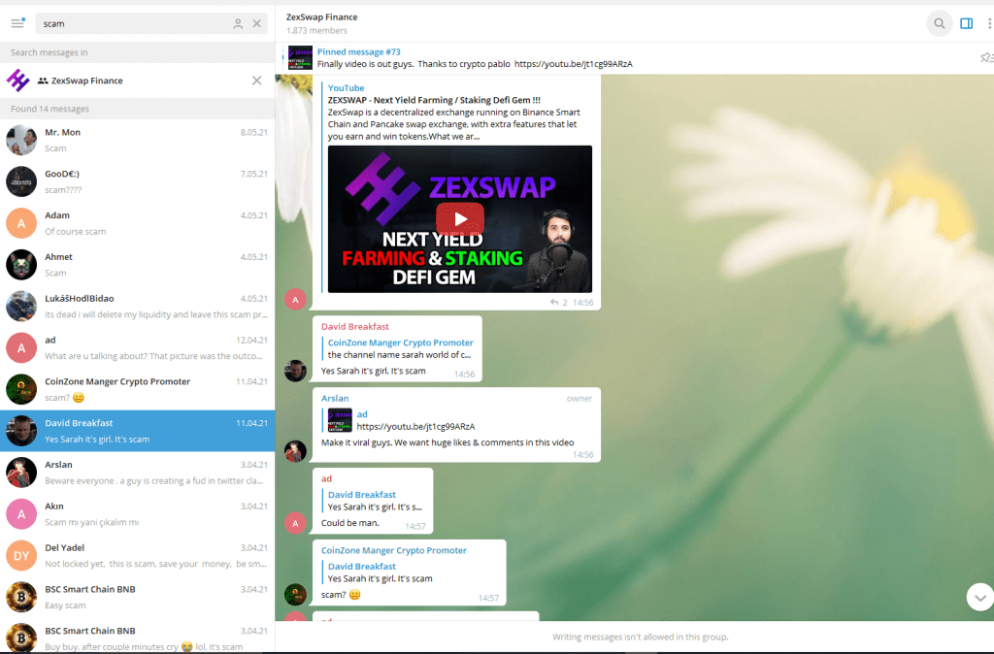Click the 'Found 14 messages' label
994x654 pixels.
(x=50, y=109)
